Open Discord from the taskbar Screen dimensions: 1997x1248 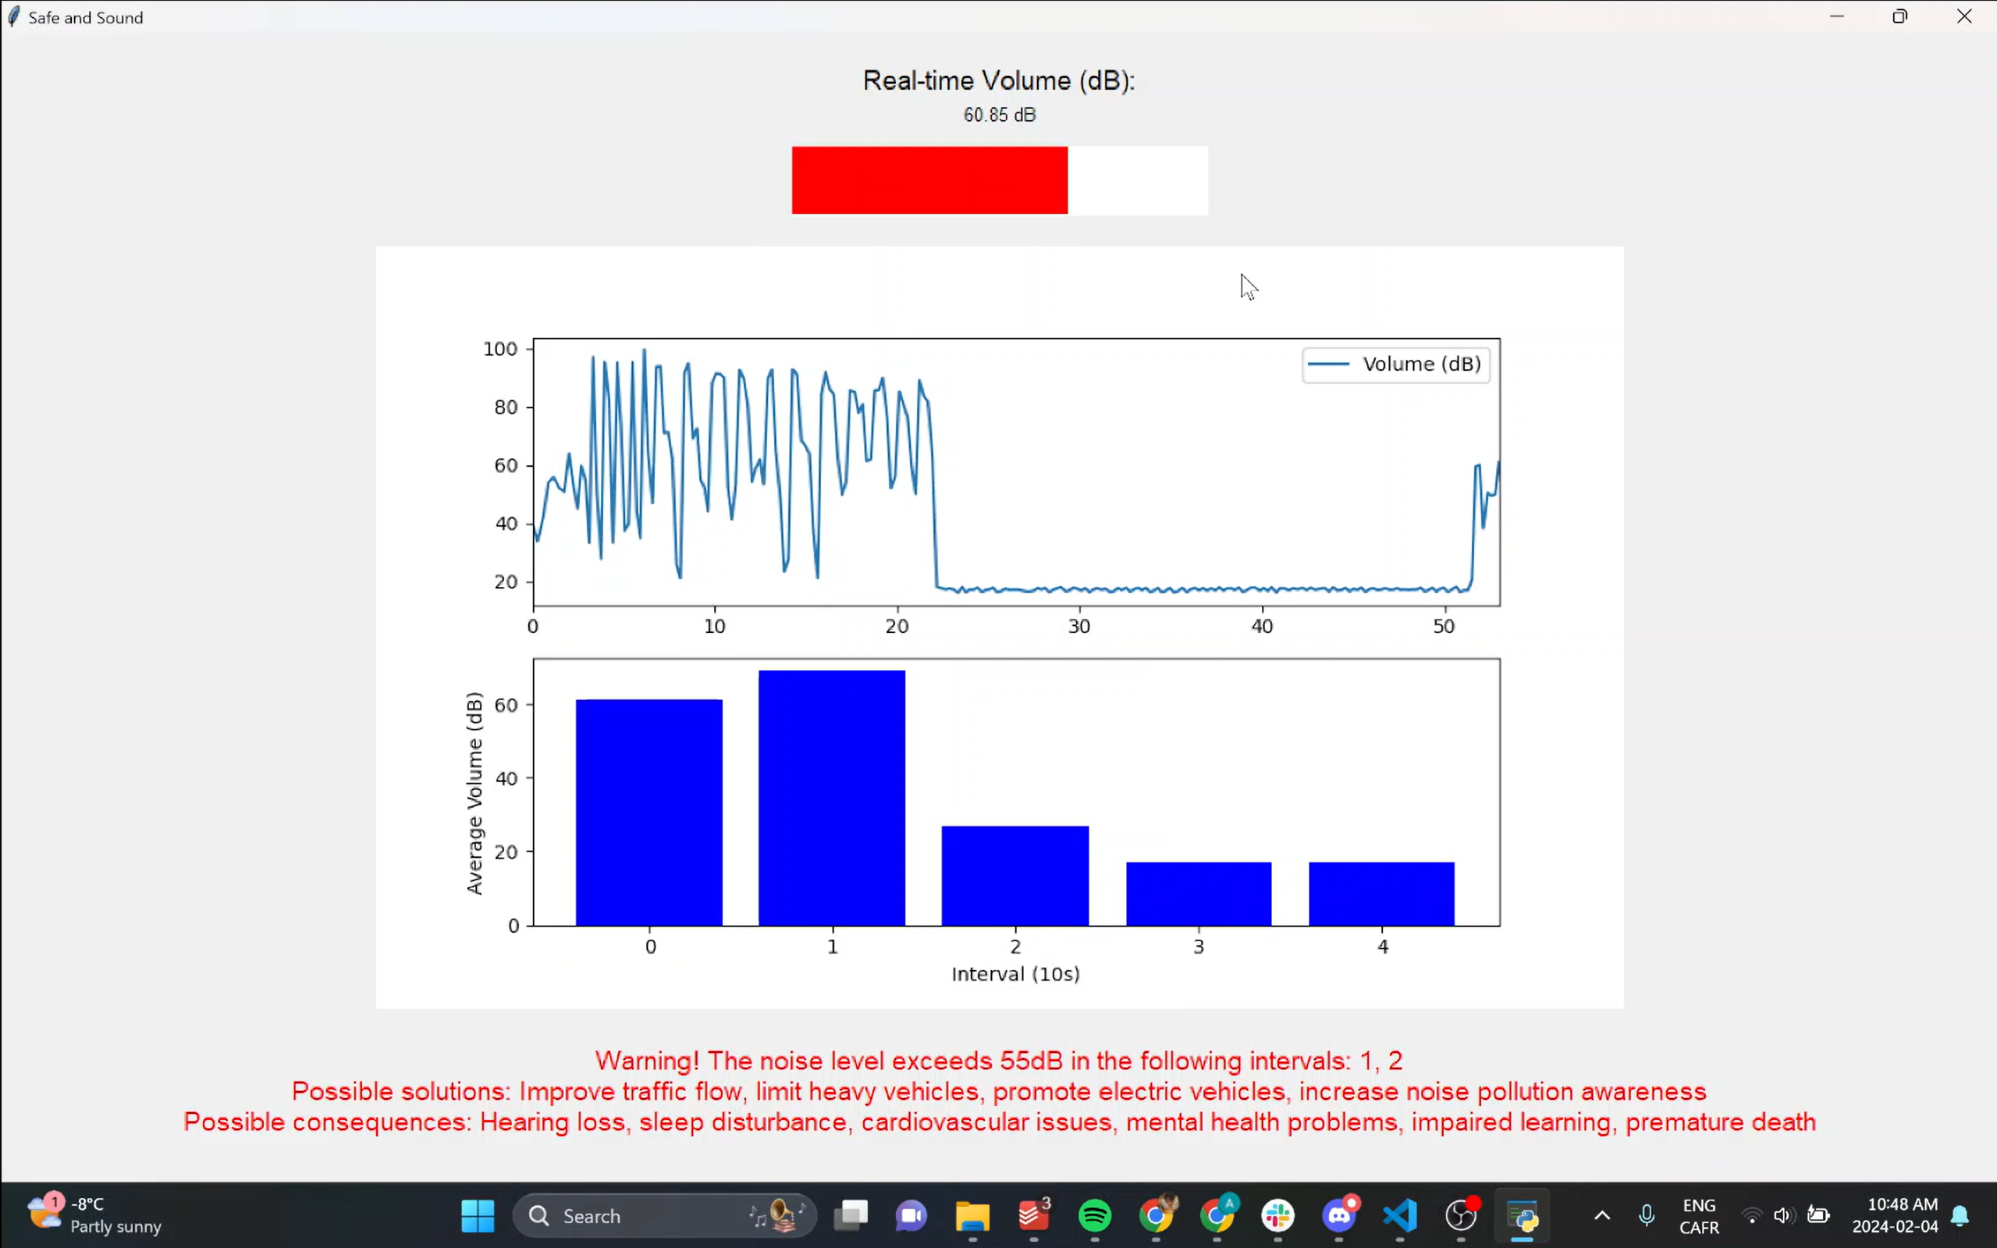tap(1338, 1216)
